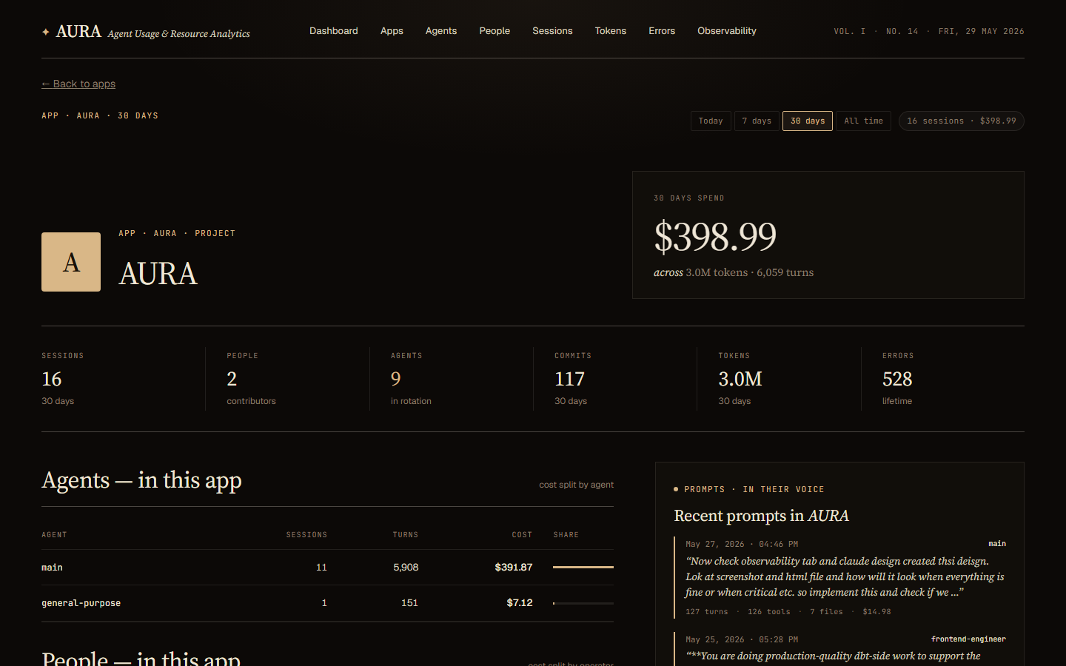Click the "127 turns" prompt metadata
Viewport: 1066px width, 666px height.
tap(706, 612)
